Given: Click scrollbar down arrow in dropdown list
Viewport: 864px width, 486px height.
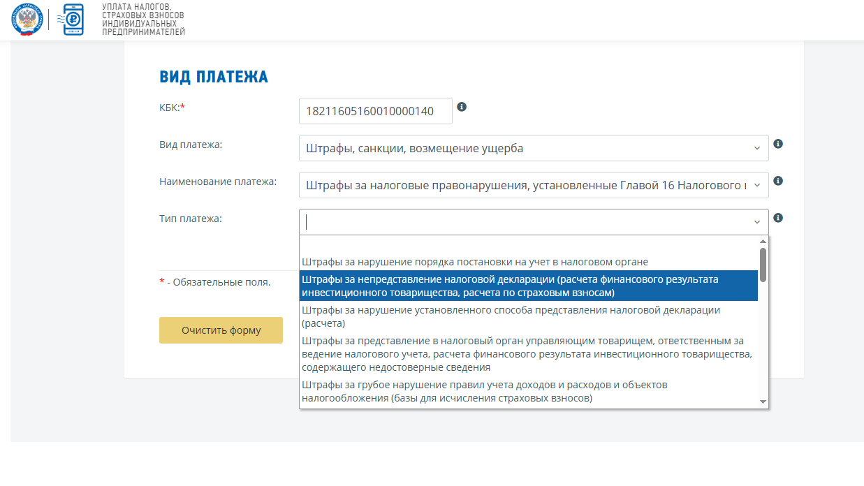Looking at the screenshot, I should tap(763, 402).
